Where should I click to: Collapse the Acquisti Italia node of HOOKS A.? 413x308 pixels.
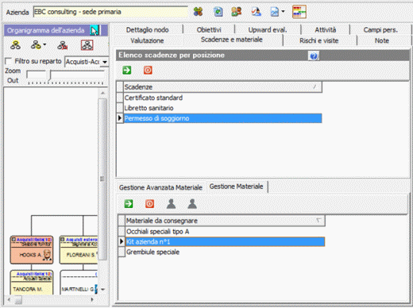point(14,239)
